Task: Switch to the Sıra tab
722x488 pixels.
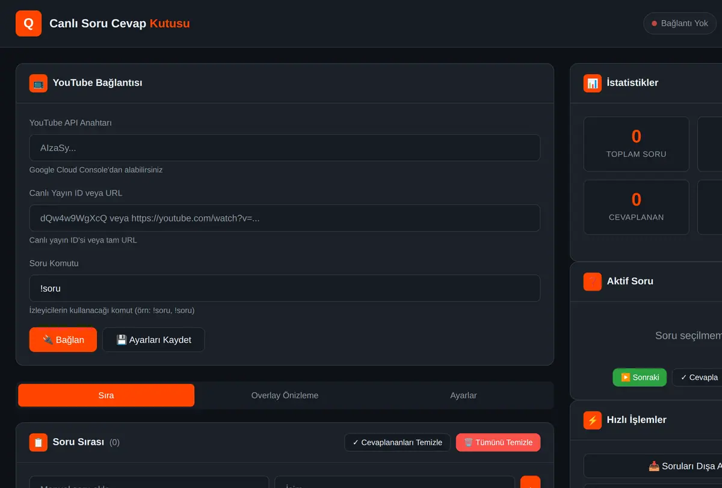Action: tap(106, 395)
